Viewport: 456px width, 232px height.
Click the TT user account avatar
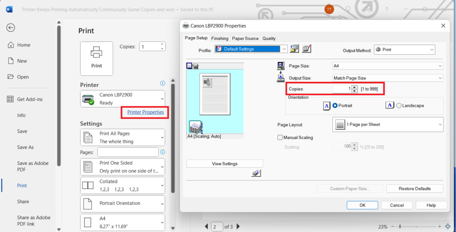pyautogui.click(x=329, y=9)
